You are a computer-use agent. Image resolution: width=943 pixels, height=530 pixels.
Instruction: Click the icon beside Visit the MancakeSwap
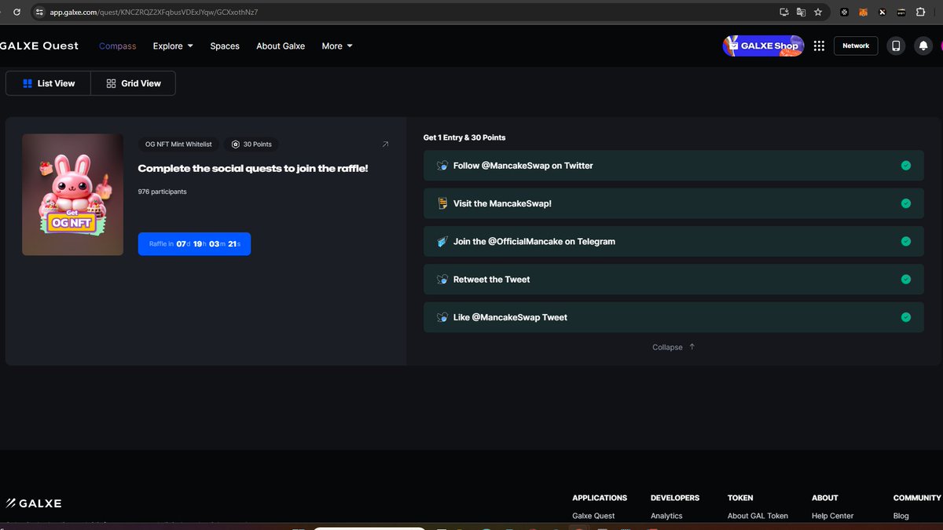point(442,203)
